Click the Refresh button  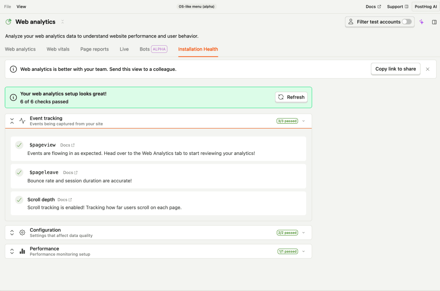coord(291,97)
